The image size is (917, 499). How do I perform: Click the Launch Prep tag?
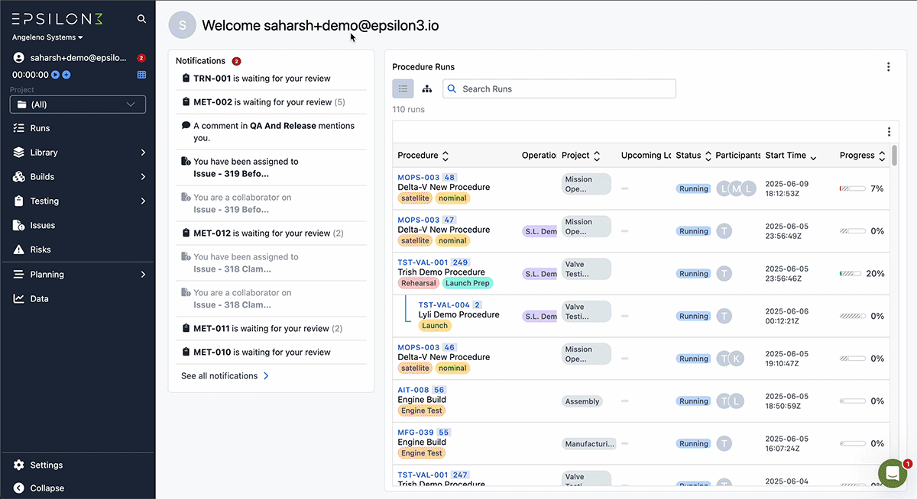pos(468,283)
